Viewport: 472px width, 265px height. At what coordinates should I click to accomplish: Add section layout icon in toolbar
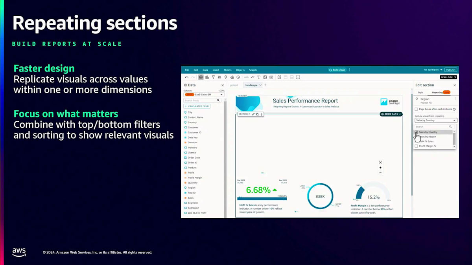click(x=279, y=77)
